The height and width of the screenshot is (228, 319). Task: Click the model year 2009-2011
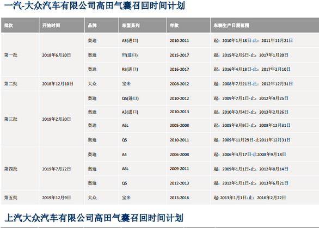[179, 169]
